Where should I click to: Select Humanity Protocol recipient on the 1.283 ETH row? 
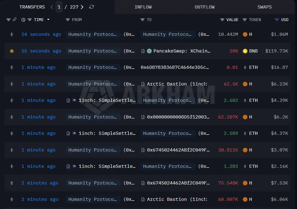tap(167, 166)
